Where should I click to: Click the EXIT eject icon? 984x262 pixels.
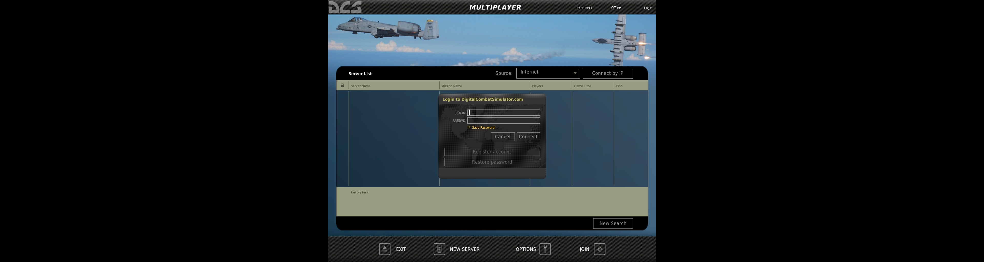384,249
